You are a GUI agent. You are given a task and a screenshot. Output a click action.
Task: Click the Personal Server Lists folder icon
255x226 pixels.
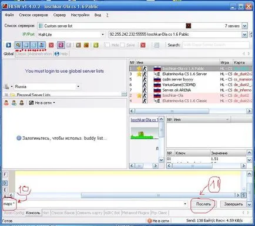[x=13, y=95]
